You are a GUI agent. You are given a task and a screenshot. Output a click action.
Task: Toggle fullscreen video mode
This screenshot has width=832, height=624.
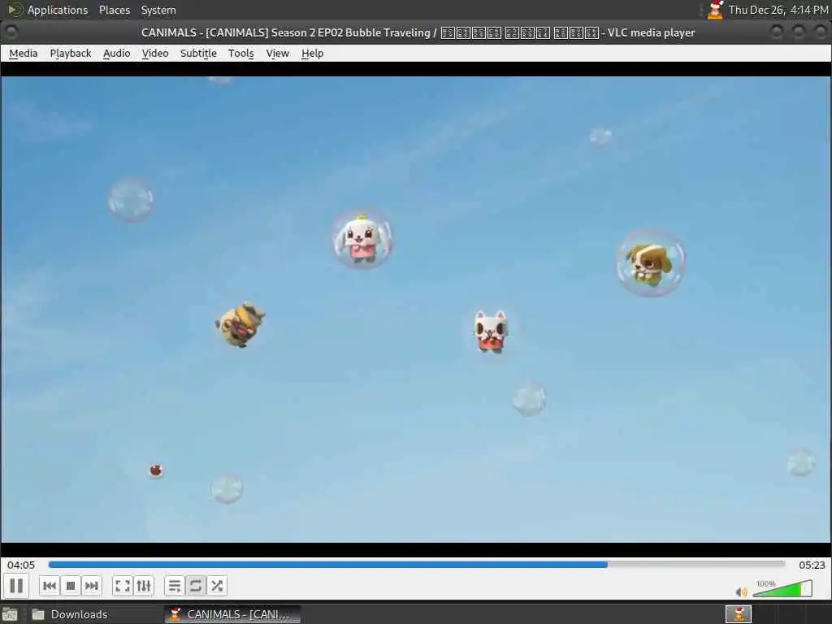click(123, 586)
